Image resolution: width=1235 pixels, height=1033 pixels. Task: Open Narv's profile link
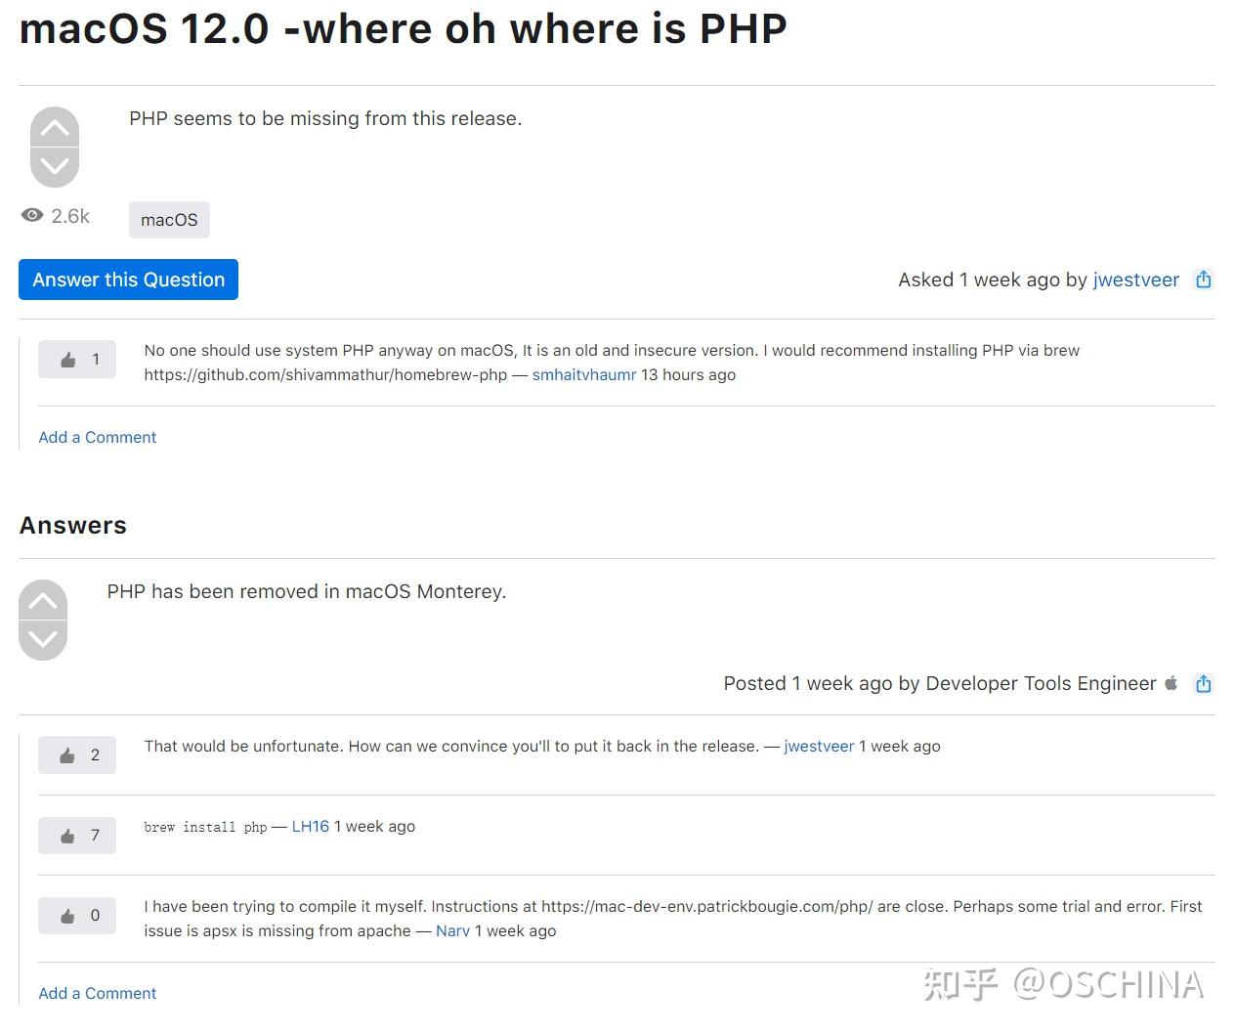pos(452,930)
